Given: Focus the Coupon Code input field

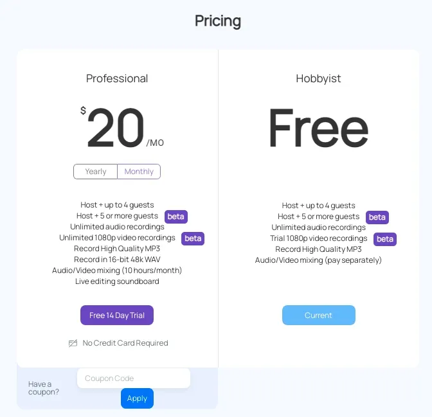Looking at the screenshot, I should click(134, 378).
